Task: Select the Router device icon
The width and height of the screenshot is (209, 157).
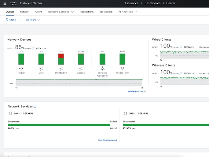Action: tap(21, 69)
